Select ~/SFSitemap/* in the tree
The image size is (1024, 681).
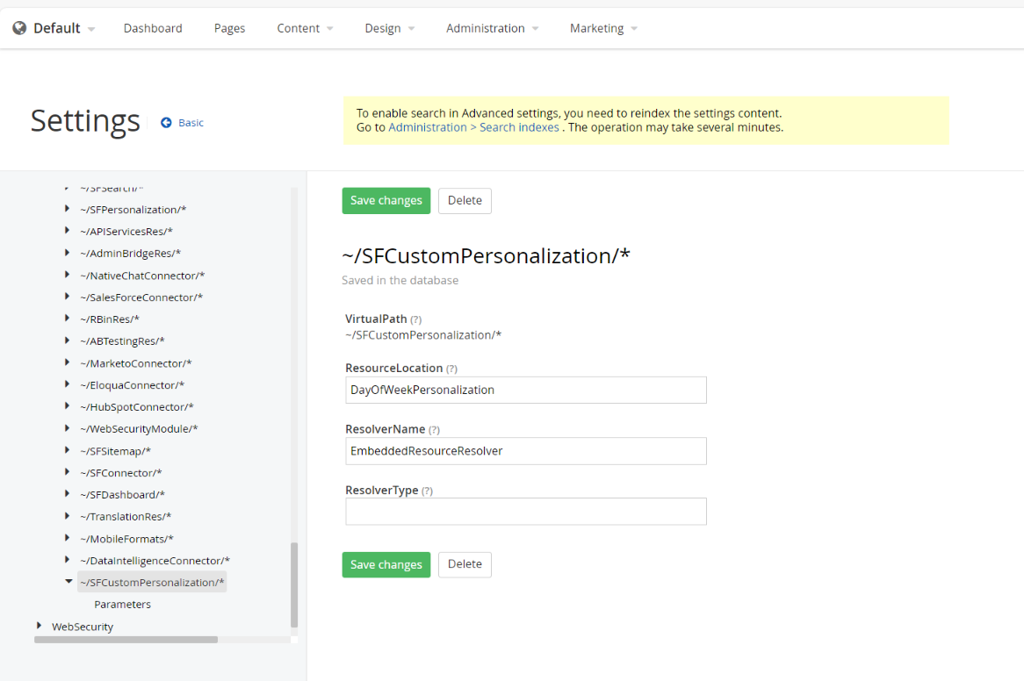(116, 451)
